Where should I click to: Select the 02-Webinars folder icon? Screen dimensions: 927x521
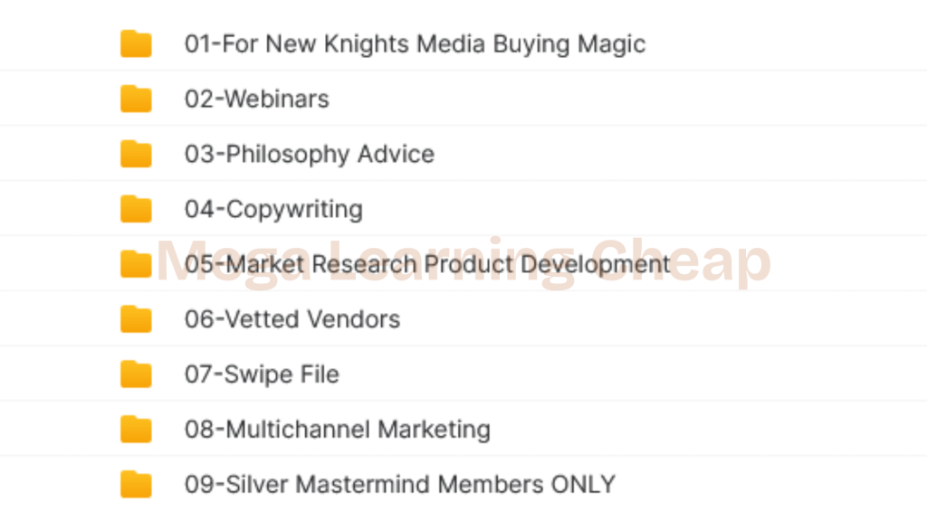point(136,99)
